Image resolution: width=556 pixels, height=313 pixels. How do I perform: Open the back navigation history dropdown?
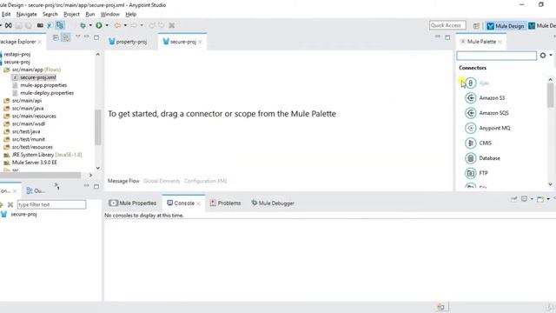tap(125, 25)
